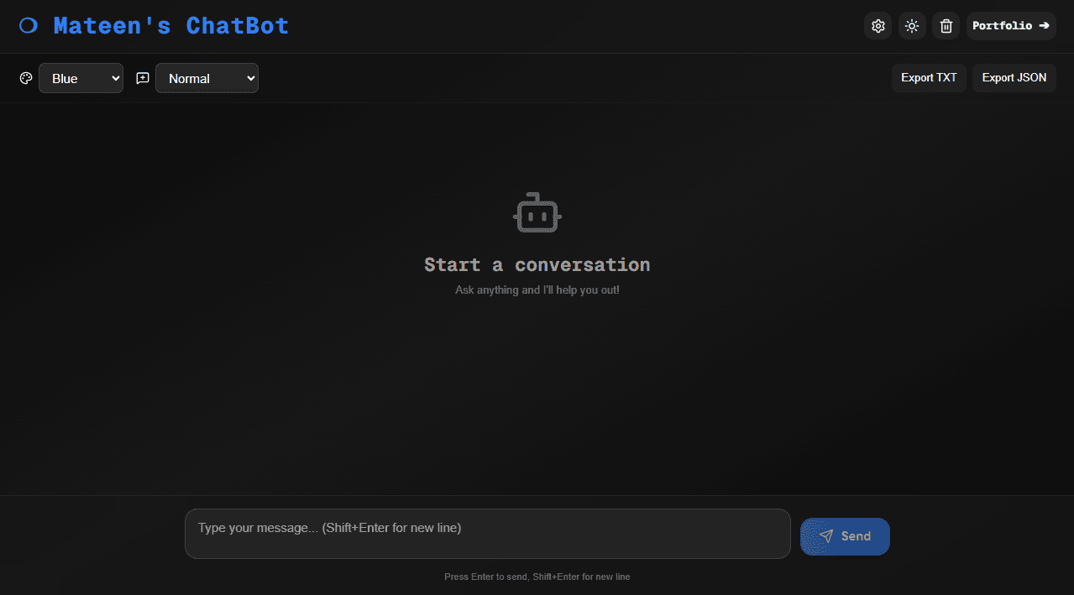Click the palette icon beside the theme selector
Screen dimensions: 1074x595
25,77
